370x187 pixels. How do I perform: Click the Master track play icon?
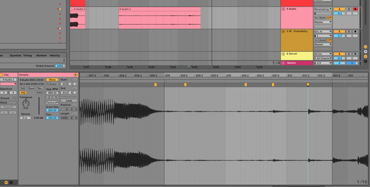coord(283,63)
